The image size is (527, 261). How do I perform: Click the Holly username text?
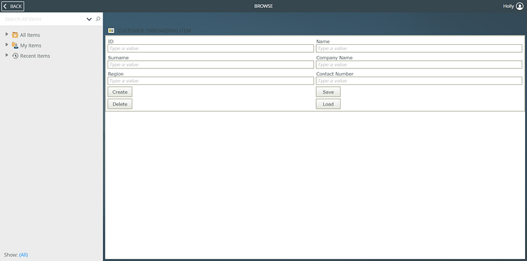509,6
